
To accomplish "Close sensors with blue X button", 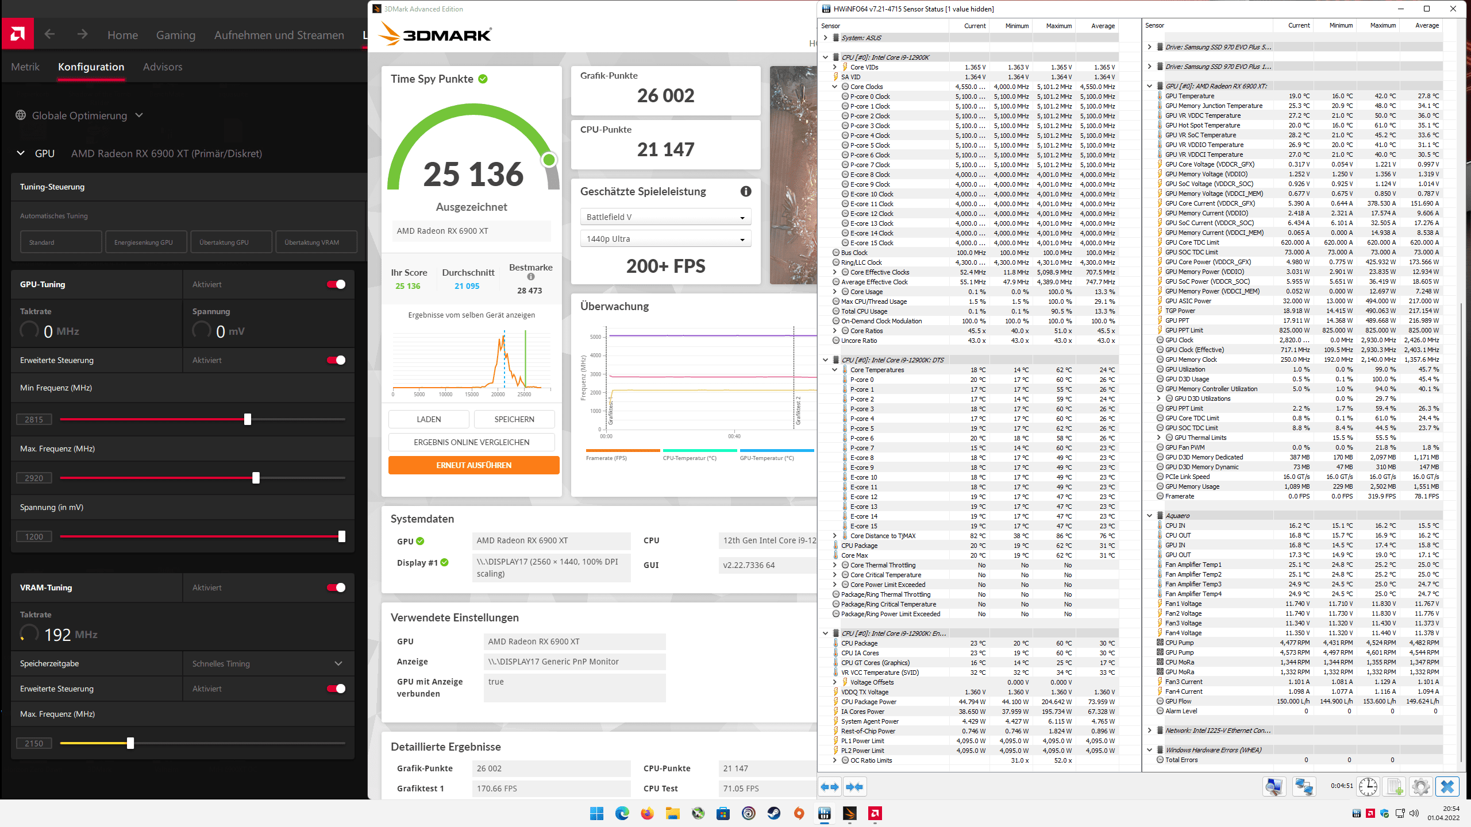I will 1447,786.
